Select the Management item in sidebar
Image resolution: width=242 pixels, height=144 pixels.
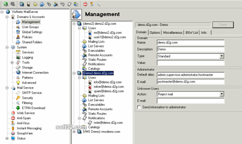[31, 22]
